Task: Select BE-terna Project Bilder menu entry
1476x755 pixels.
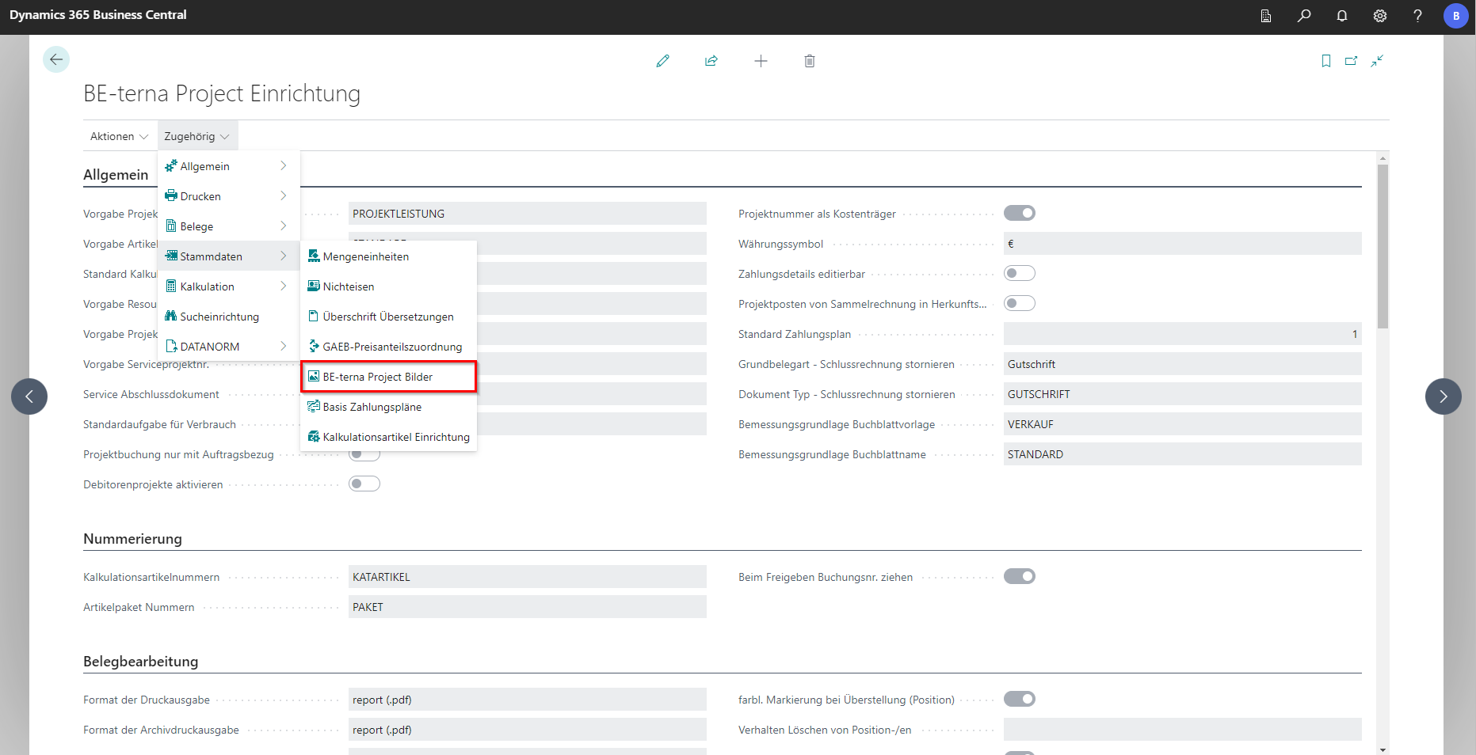Action: coord(388,377)
